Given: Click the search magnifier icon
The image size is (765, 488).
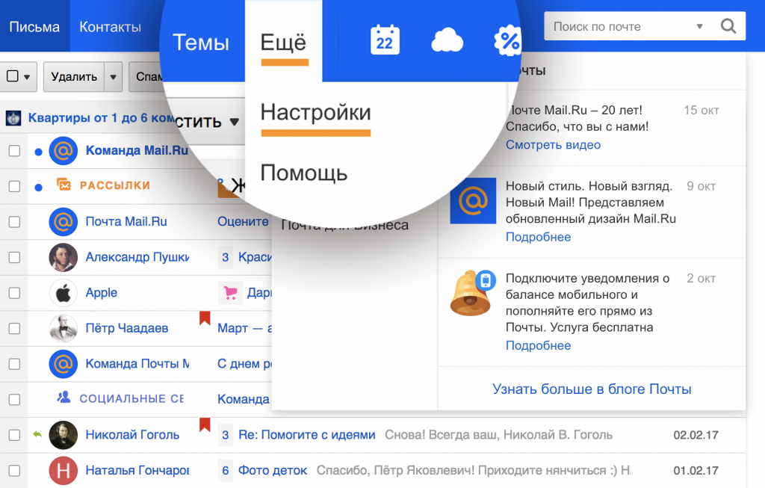Looking at the screenshot, I should [x=728, y=27].
